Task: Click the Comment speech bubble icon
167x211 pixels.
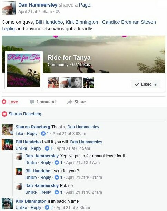Action: [32, 102]
